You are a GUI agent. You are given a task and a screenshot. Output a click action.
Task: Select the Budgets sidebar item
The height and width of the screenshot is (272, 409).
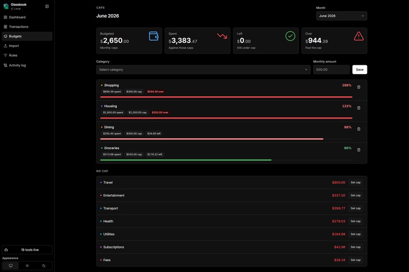click(x=27, y=36)
